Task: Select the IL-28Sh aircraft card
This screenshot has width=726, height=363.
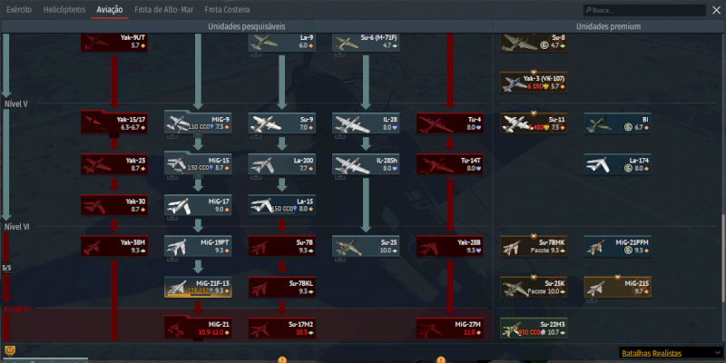Action: click(366, 164)
